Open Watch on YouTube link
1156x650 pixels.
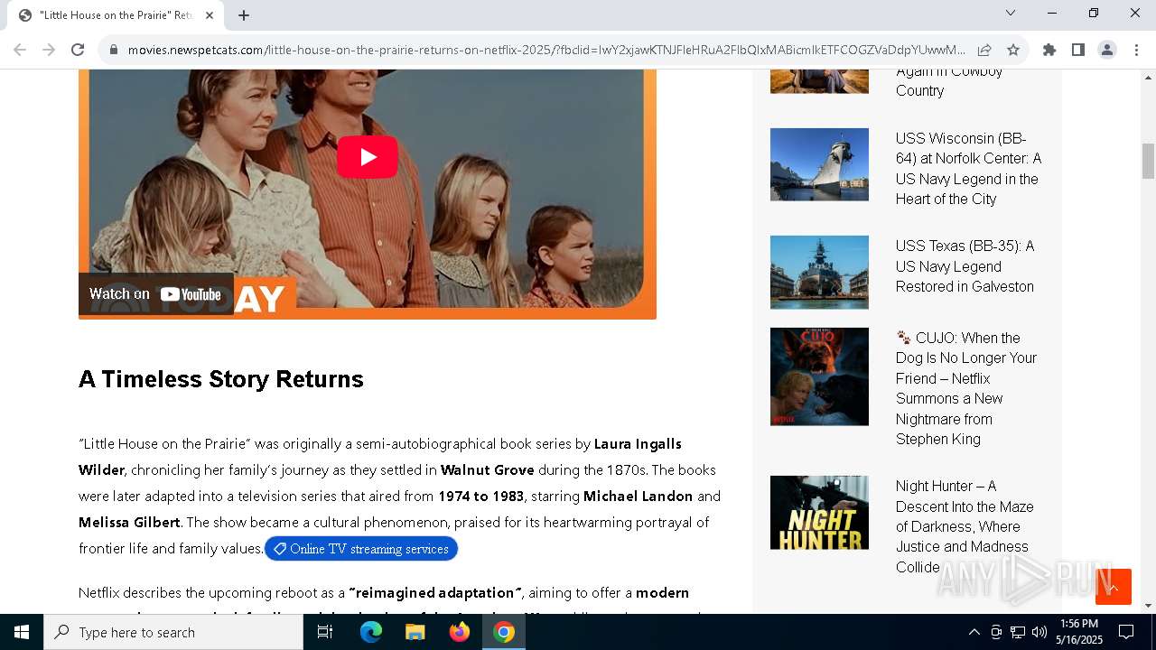coord(155,294)
